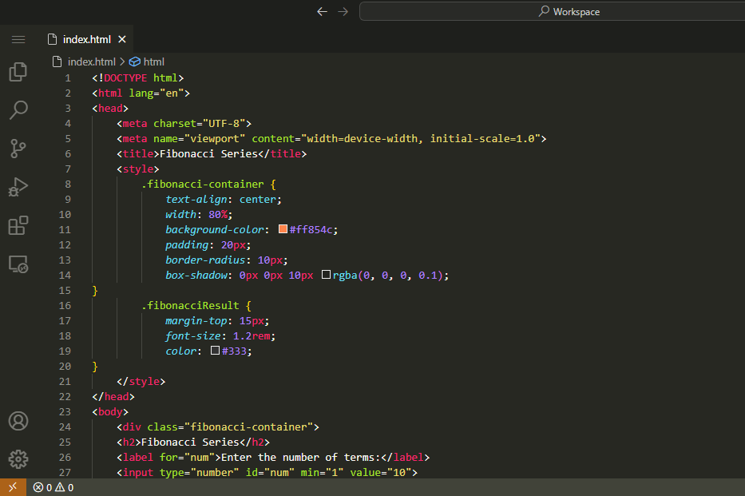Open the Run and Debug view
Image resolution: width=745 pixels, height=496 pixels.
coord(18,187)
